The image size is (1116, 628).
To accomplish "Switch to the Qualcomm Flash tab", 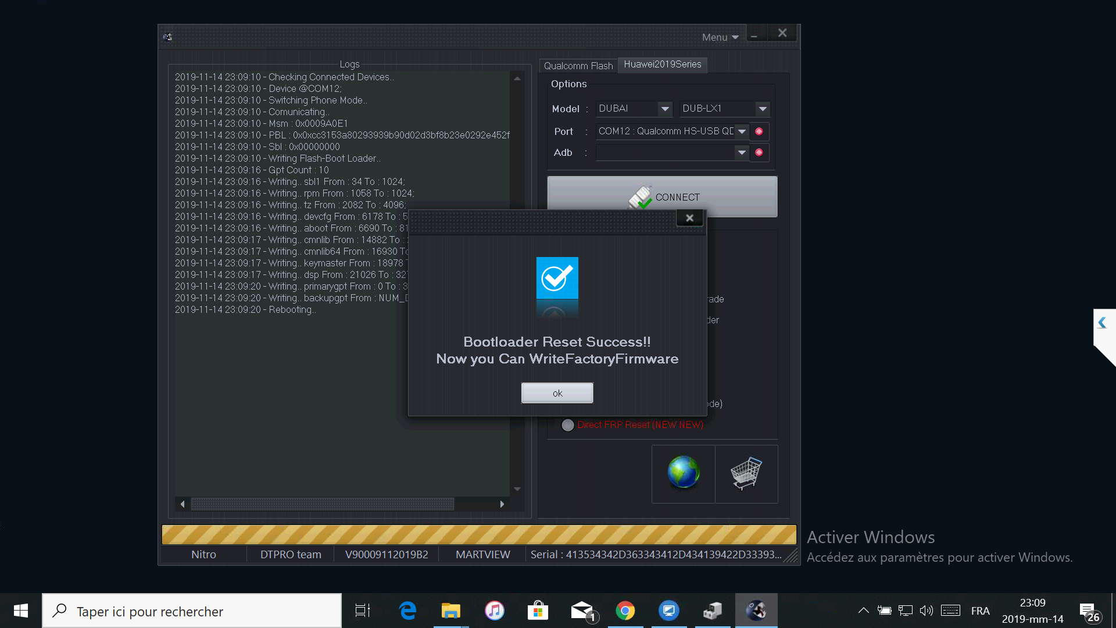I will [578, 66].
